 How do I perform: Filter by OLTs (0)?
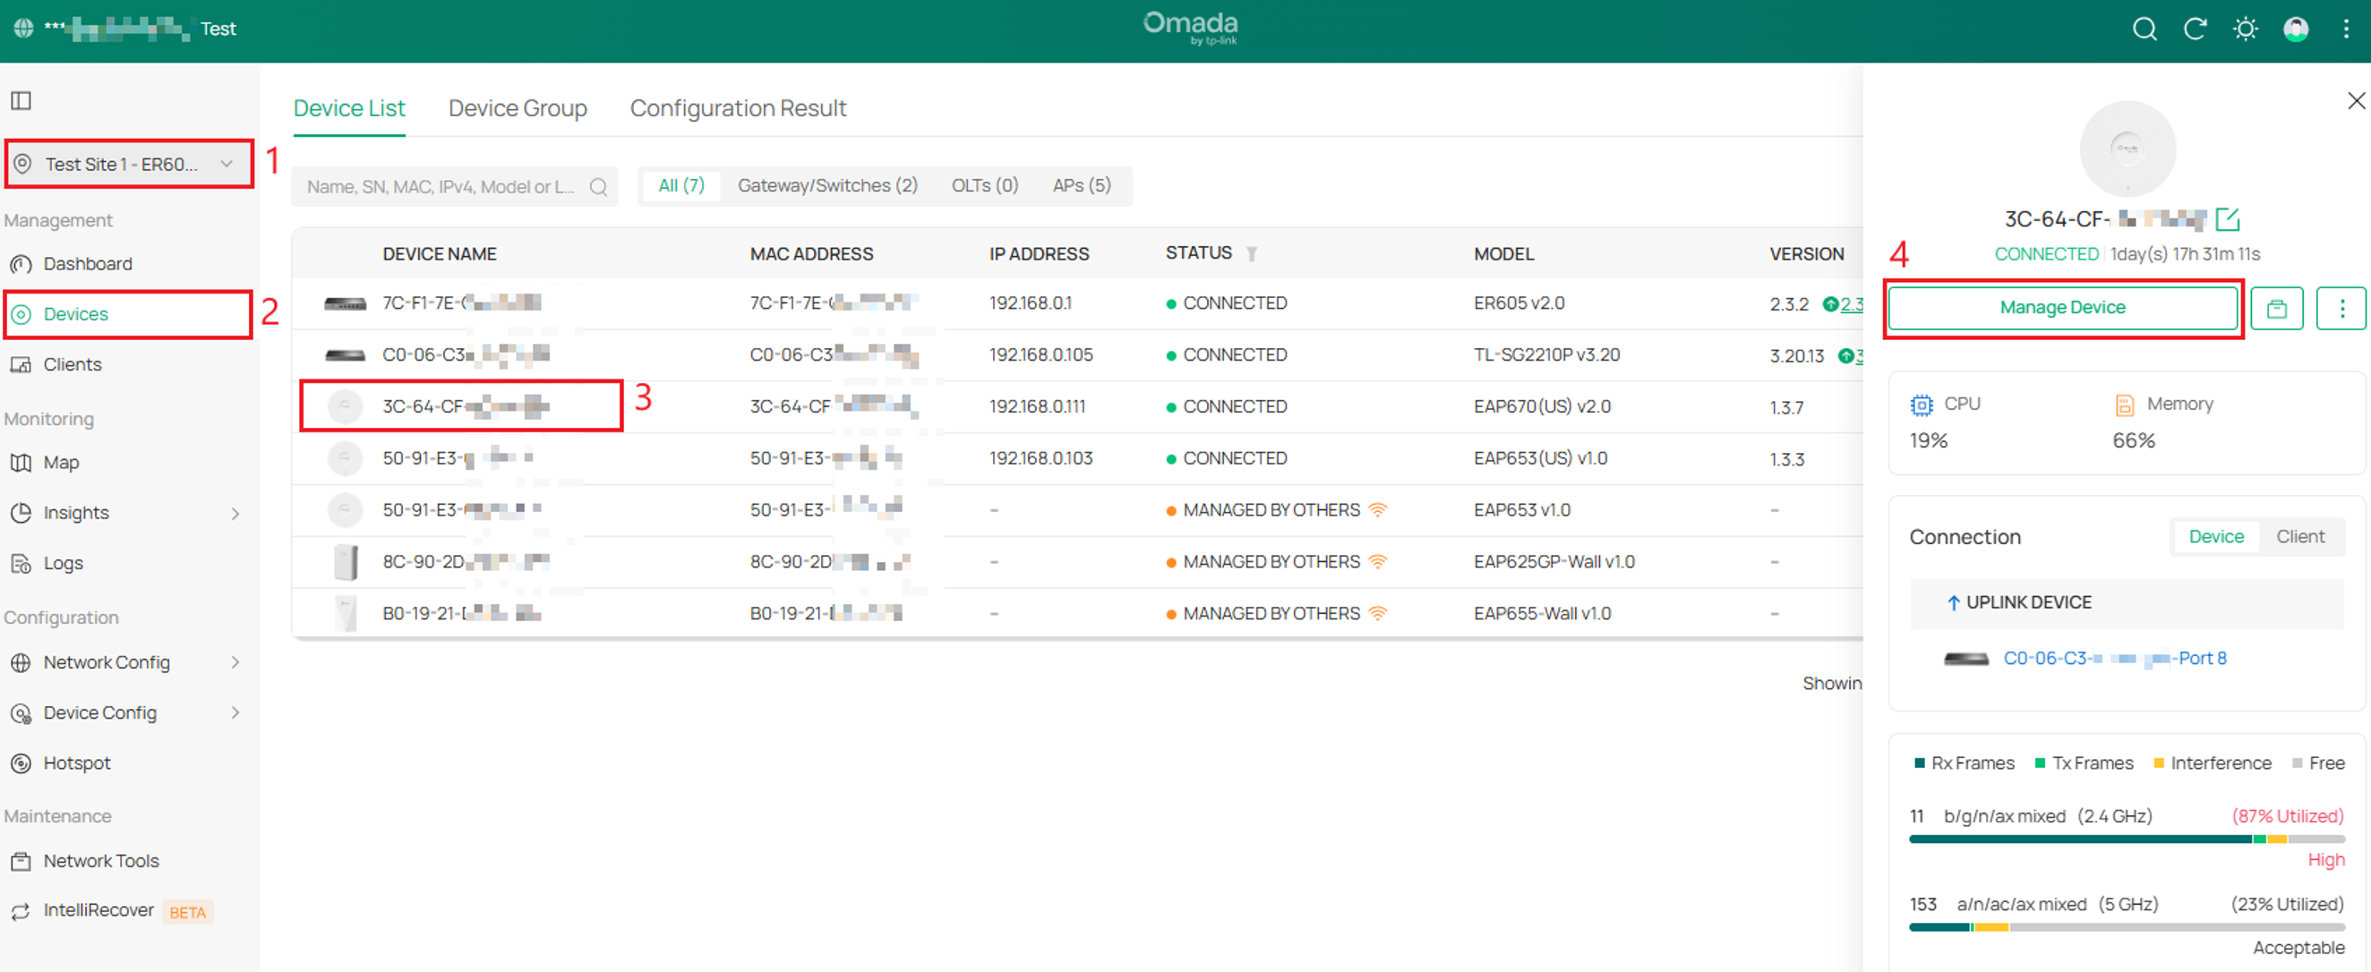984,186
